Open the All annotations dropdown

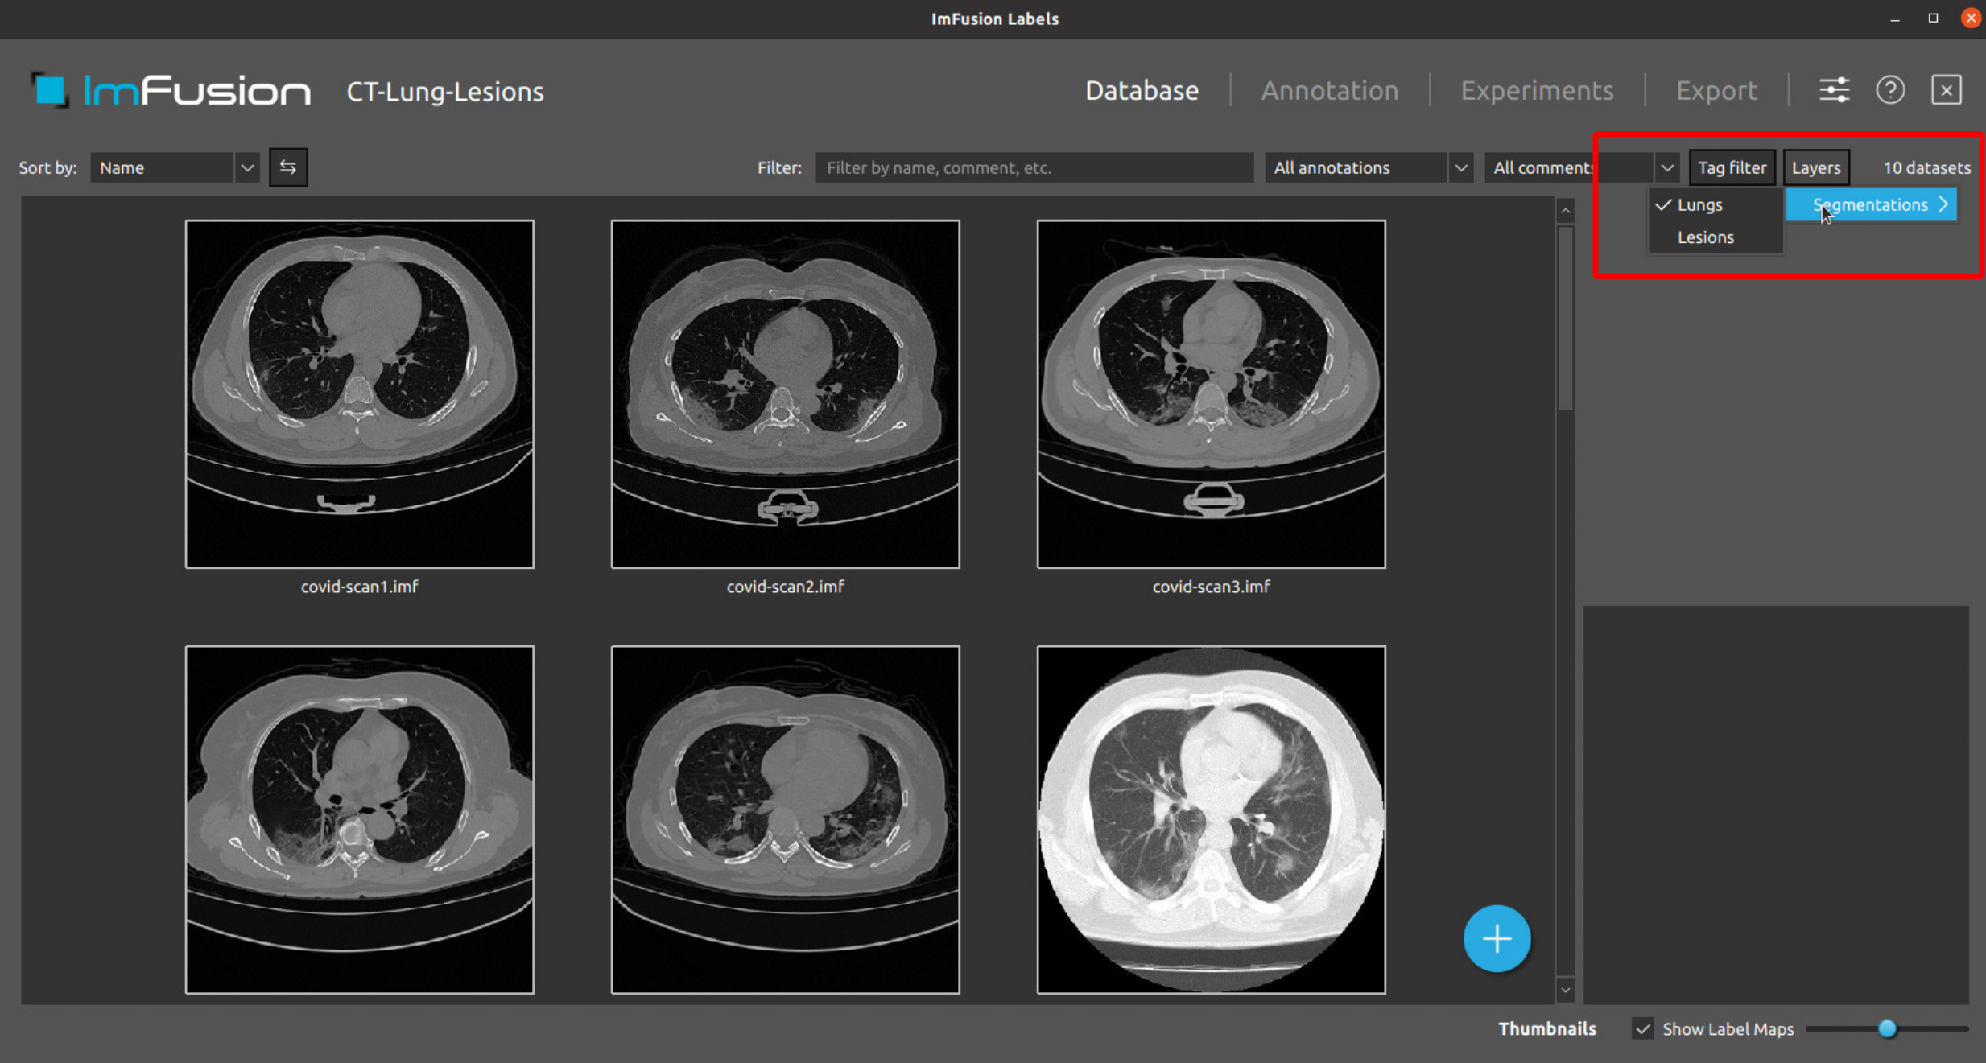tap(1369, 167)
